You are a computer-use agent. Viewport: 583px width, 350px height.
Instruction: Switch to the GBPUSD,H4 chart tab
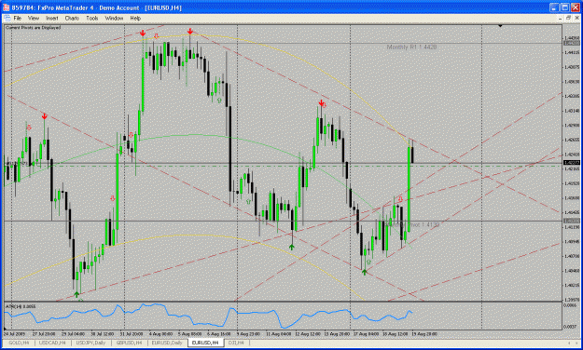click(x=129, y=343)
